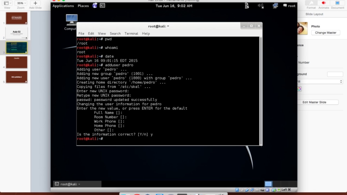Select slide 2 'Aula 02' thumbnail

coord(17,33)
